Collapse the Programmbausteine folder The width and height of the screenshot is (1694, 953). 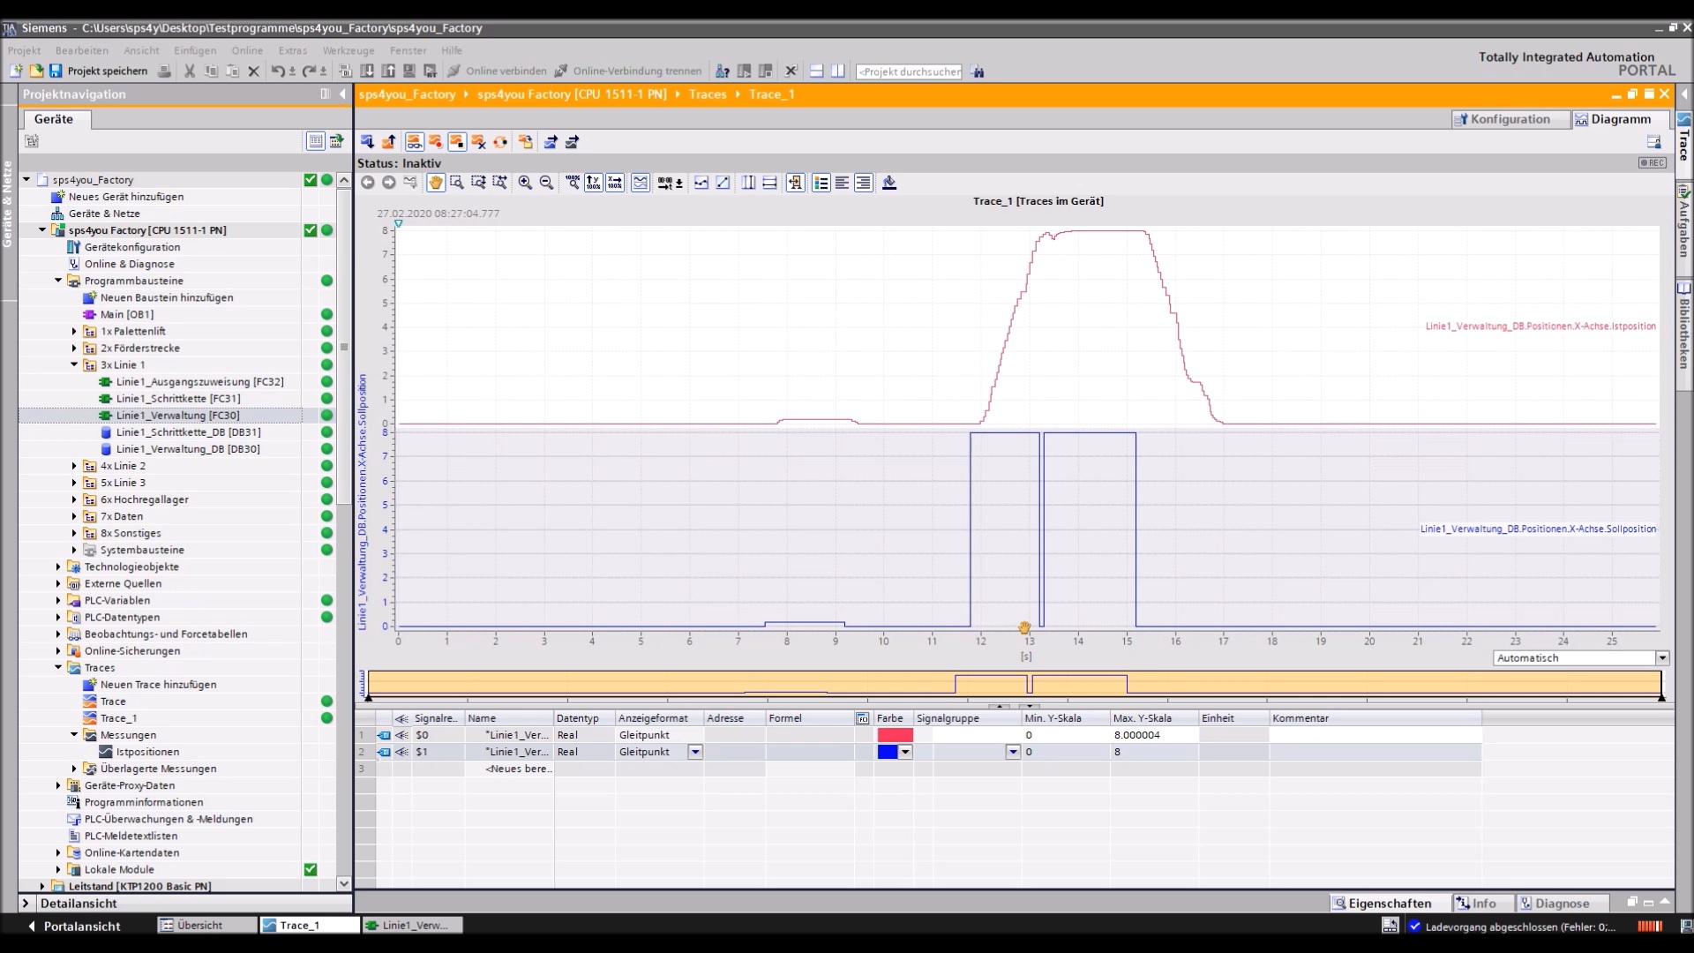pyautogui.click(x=58, y=281)
